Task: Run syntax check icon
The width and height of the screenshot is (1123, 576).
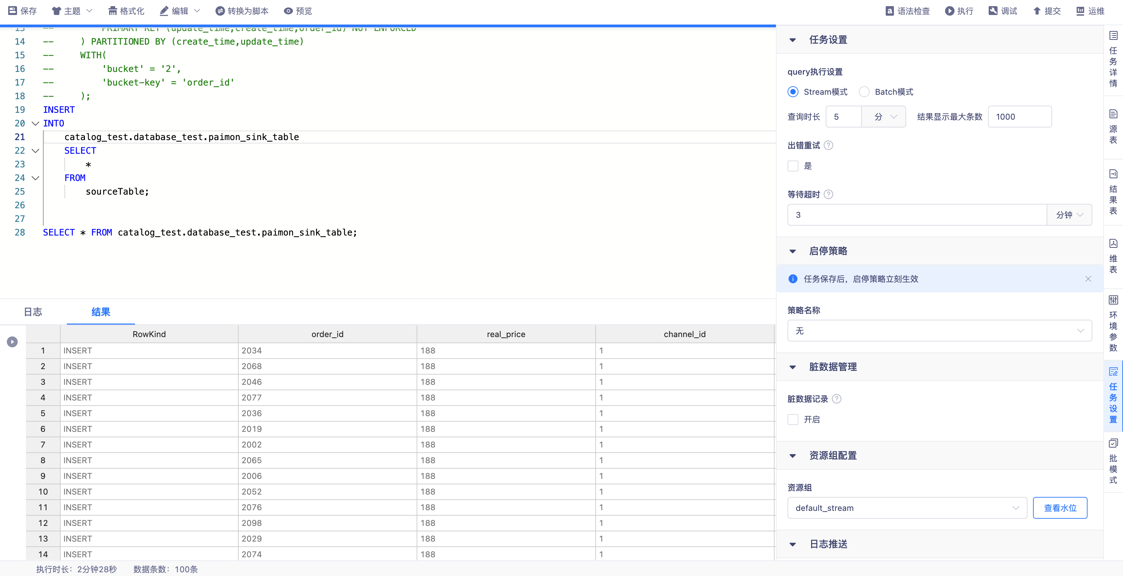Action: tap(890, 11)
